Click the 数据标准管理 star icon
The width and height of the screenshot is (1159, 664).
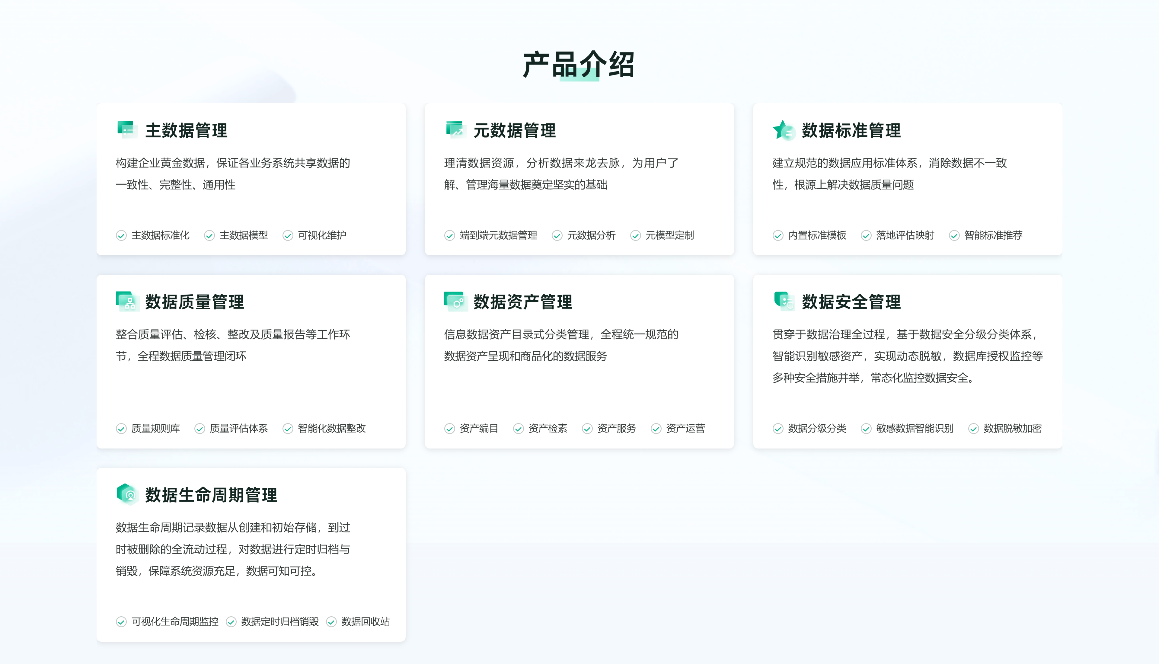(x=784, y=130)
